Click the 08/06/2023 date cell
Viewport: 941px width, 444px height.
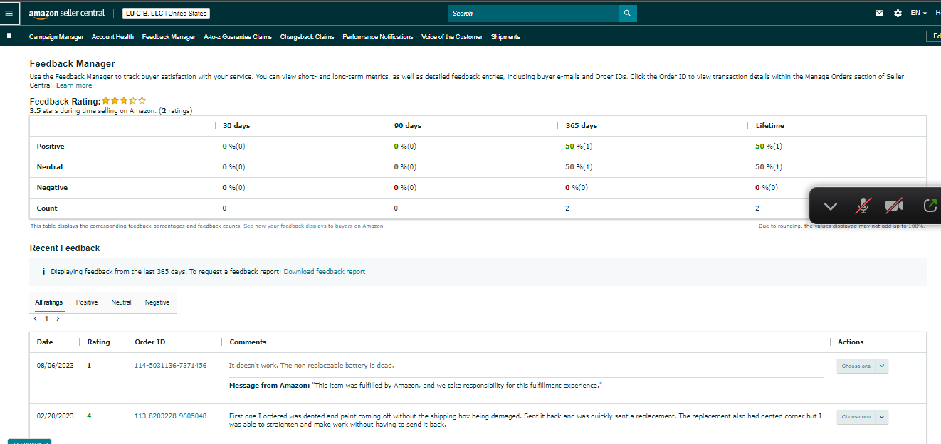56,366
